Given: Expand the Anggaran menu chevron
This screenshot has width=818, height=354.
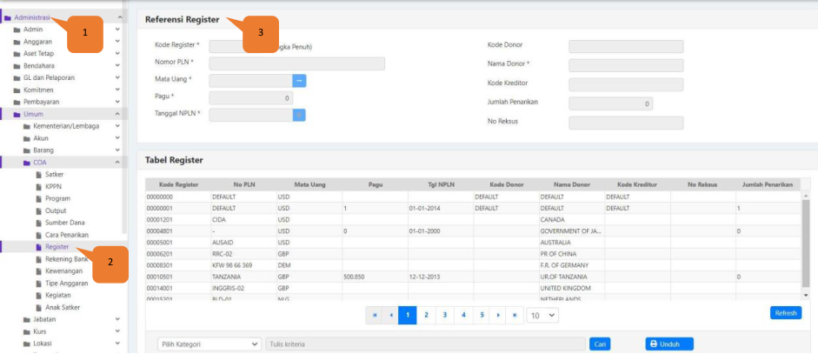Looking at the screenshot, I should click(117, 41).
